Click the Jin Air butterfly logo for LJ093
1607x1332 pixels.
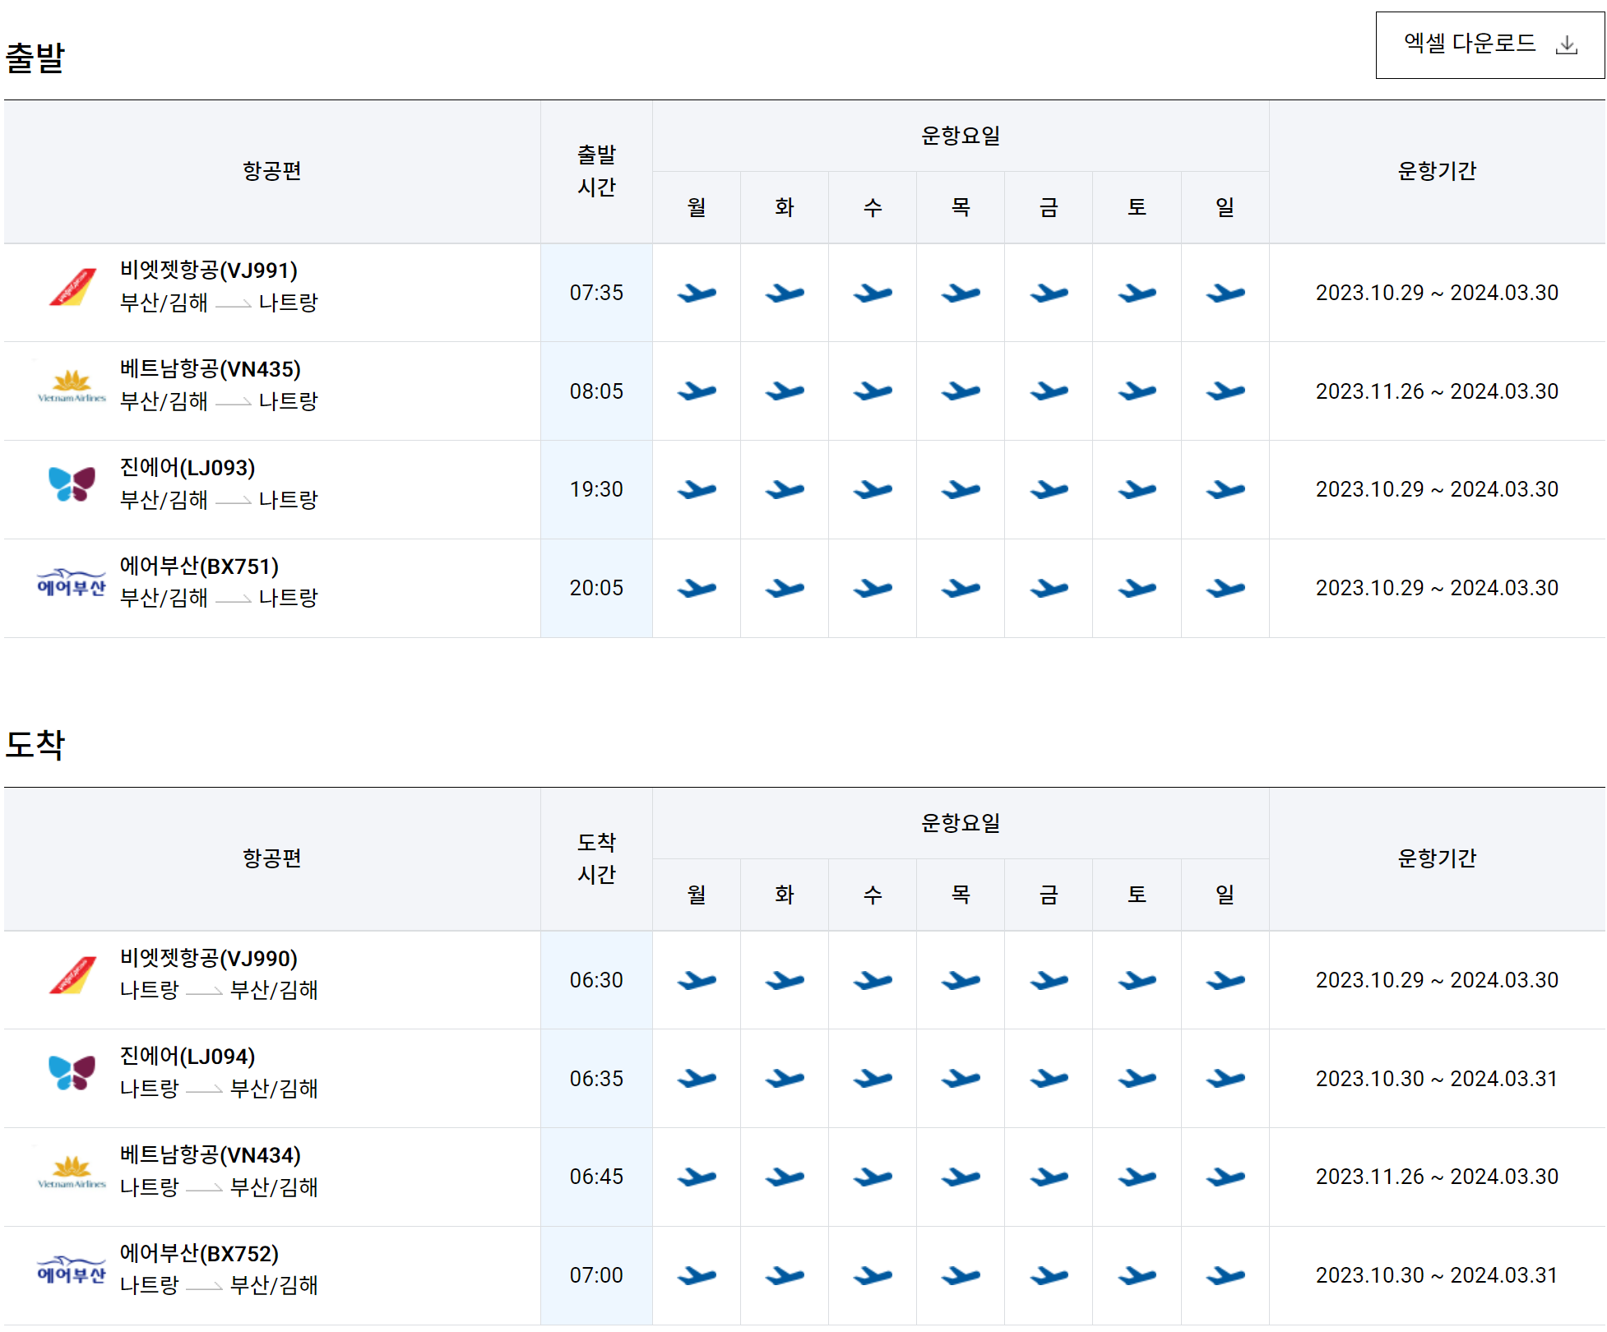pyautogui.click(x=70, y=485)
